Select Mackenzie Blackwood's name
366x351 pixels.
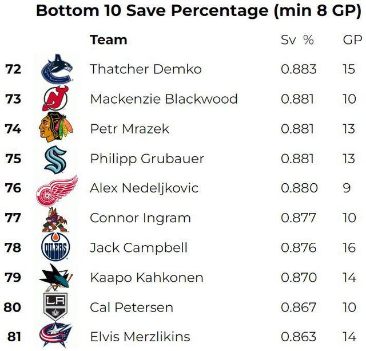pyautogui.click(x=164, y=99)
